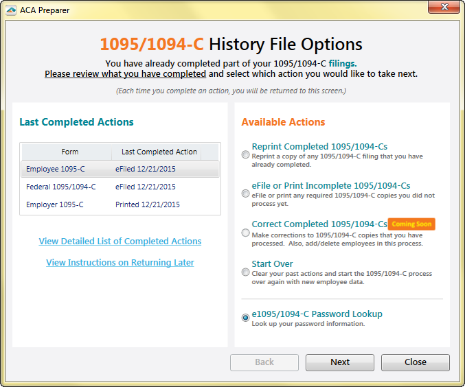Click the Start Over heading label
Screen dimensions: 465x387
272,264
